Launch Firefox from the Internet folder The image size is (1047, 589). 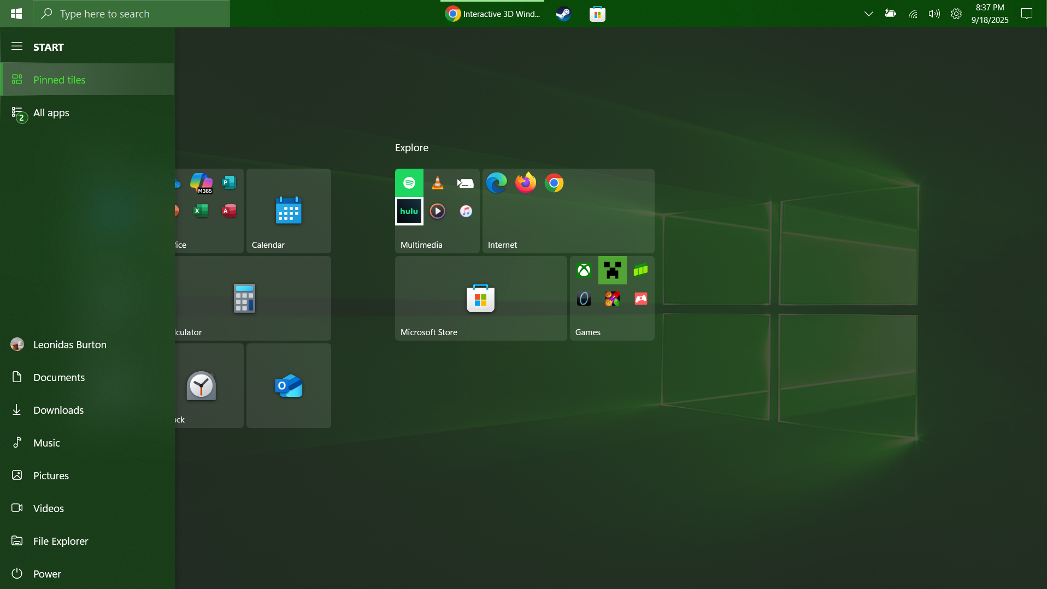pyautogui.click(x=526, y=183)
